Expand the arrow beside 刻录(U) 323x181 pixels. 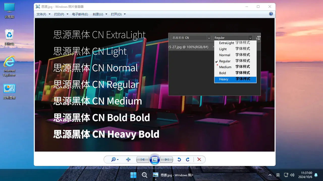[106, 14]
